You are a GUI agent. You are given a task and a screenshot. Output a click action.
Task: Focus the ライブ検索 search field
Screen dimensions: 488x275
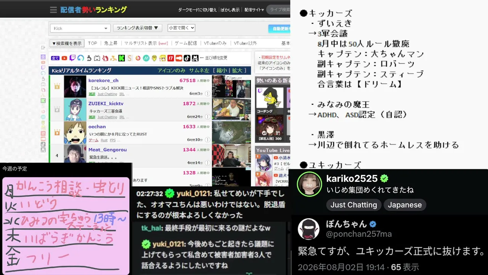point(279,10)
